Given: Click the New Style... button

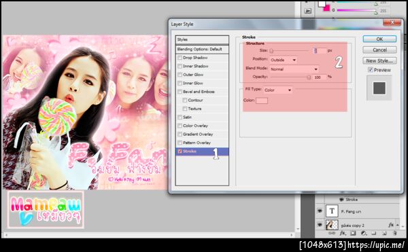Looking at the screenshot, I should (x=379, y=60).
